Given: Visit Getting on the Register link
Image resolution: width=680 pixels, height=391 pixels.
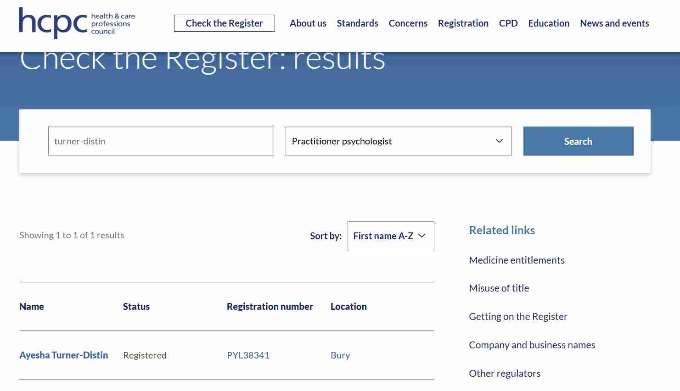Looking at the screenshot, I should pos(518,317).
